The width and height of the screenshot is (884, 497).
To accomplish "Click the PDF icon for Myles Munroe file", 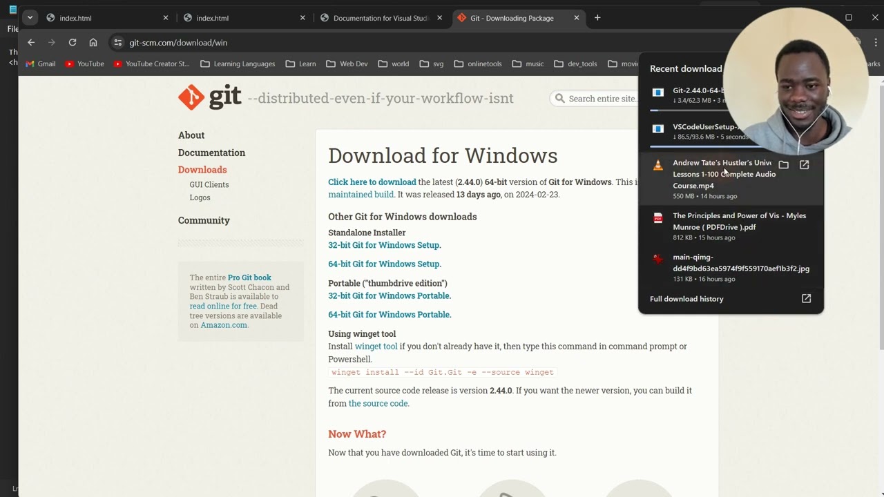I will coord(658,217).
